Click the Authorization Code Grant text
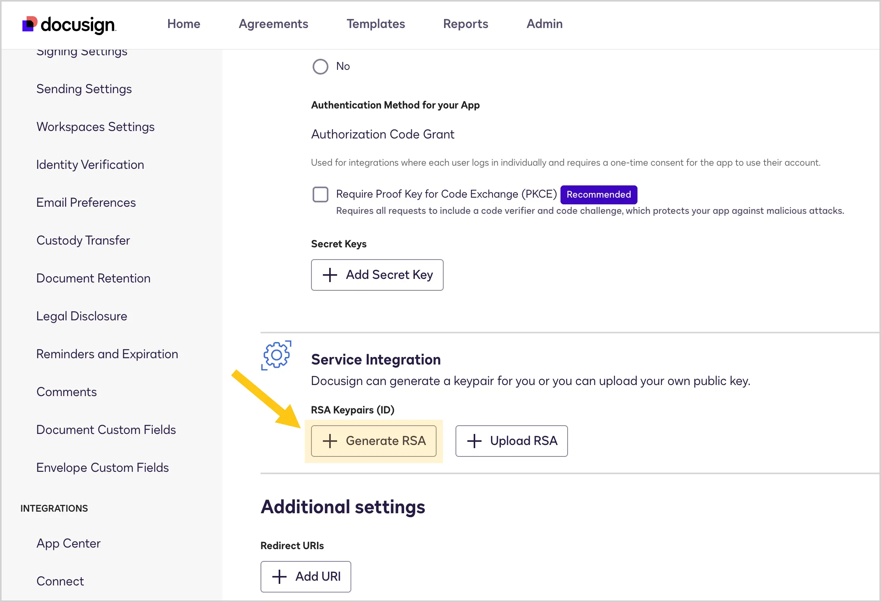The image size is (881, 602). (x=382, y=135)
